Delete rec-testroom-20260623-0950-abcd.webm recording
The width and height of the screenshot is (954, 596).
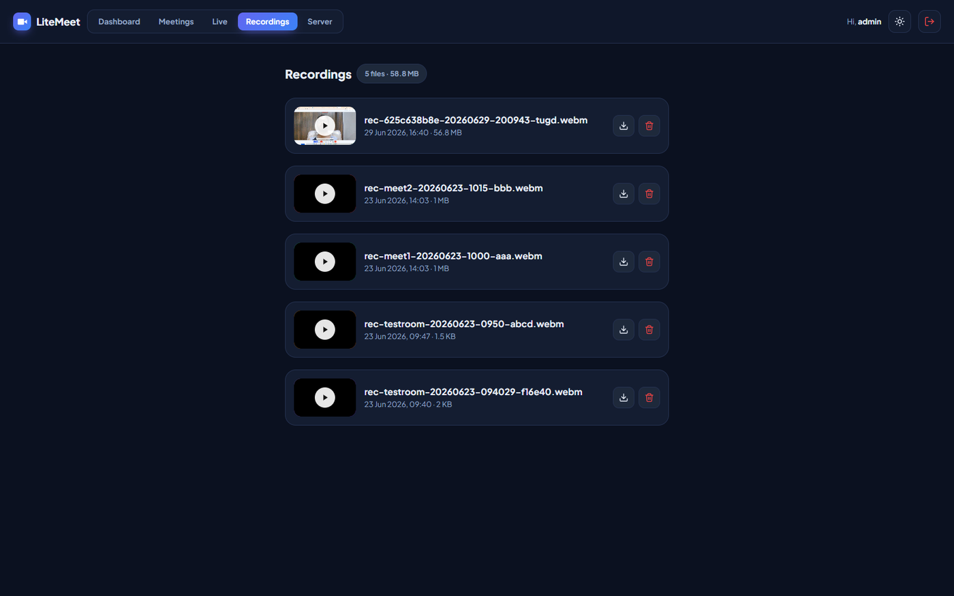point(649,330)
